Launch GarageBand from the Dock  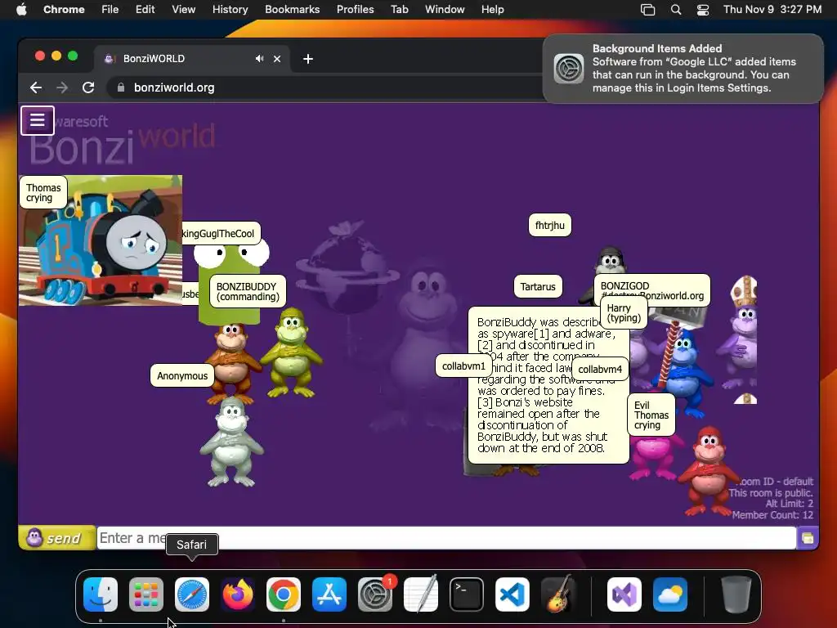(x=557, y=594)
